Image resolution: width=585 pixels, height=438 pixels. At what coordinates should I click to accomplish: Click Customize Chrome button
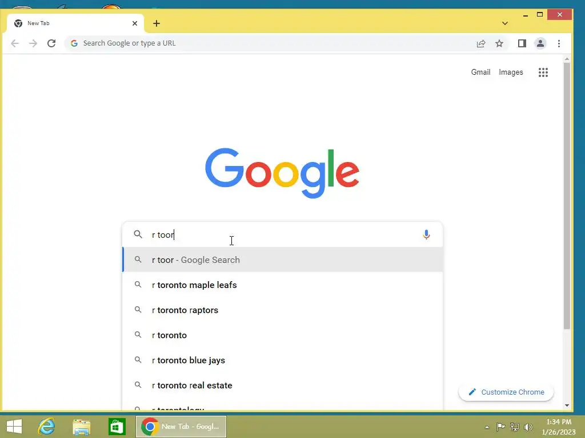506,392
